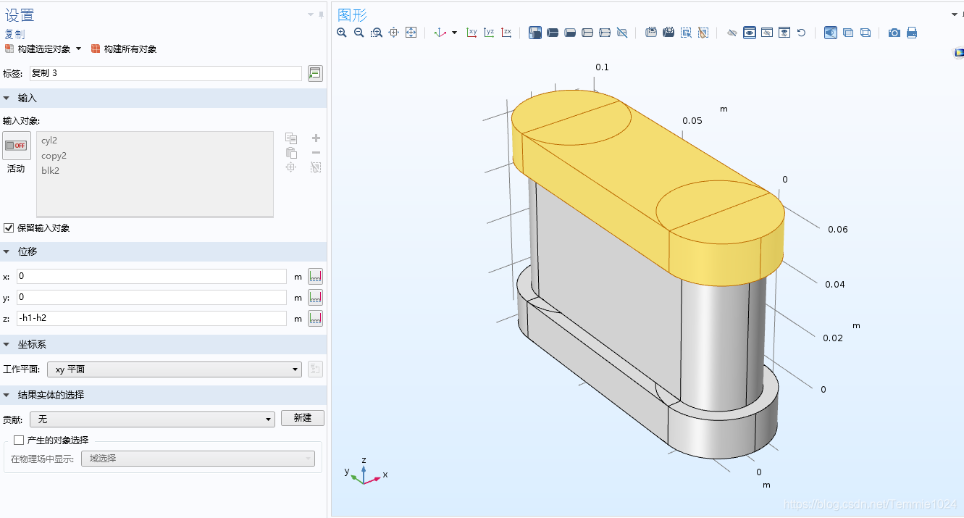
Task: Take an image snapshot with camera icon
Action: [x=894, y=33]
